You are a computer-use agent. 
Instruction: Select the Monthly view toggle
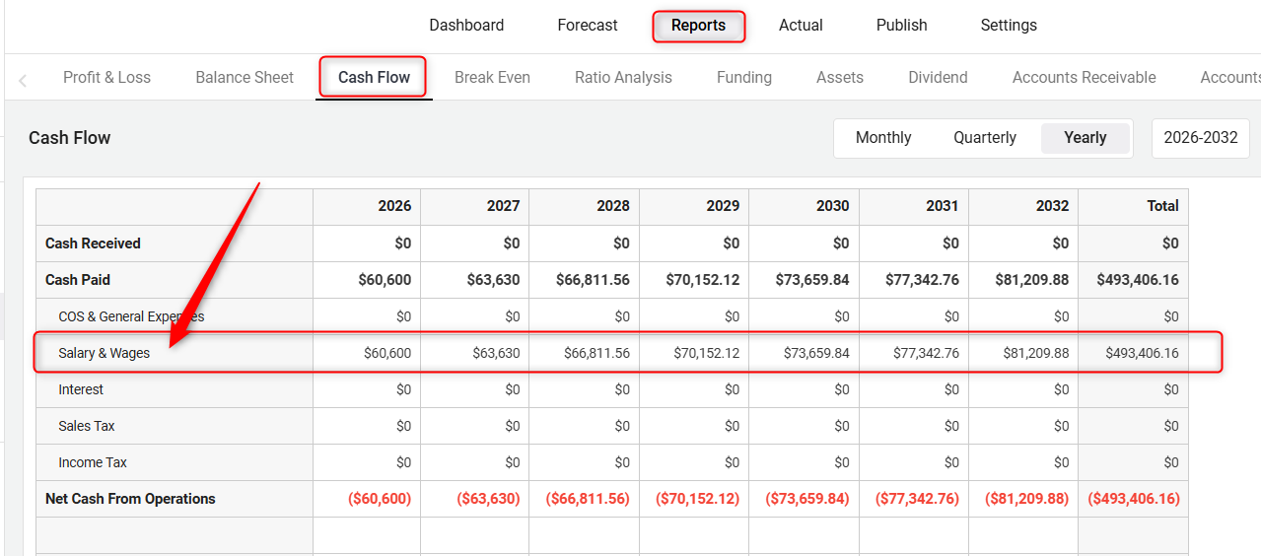883,138
